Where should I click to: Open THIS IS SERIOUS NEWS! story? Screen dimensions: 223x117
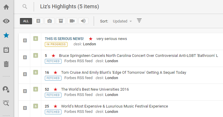64,39
